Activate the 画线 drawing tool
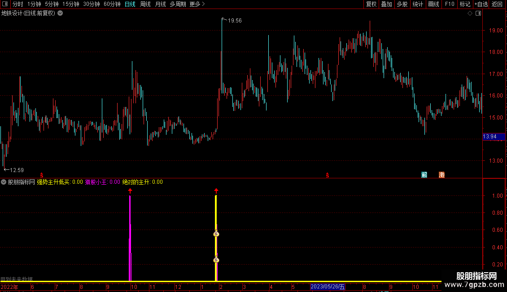 tap(433, 4)
